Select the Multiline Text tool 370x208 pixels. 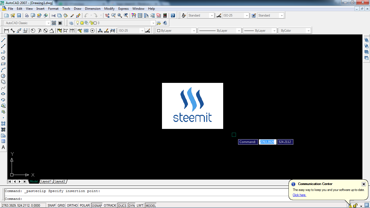[3, 147]
